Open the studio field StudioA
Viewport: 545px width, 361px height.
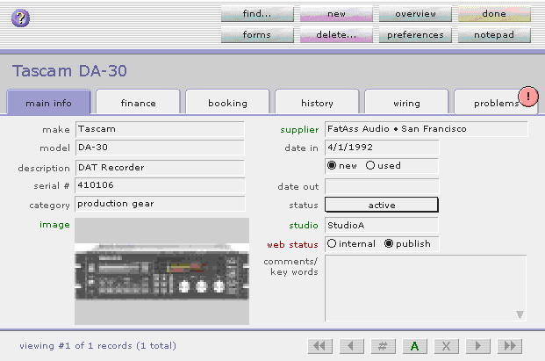pos(381,225)
